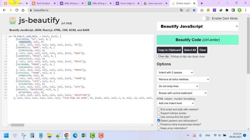Open Chrome's three-dot menu
The width and height of the screenshot is (250, 140).
pyautogui.click(x=246, y=10)
